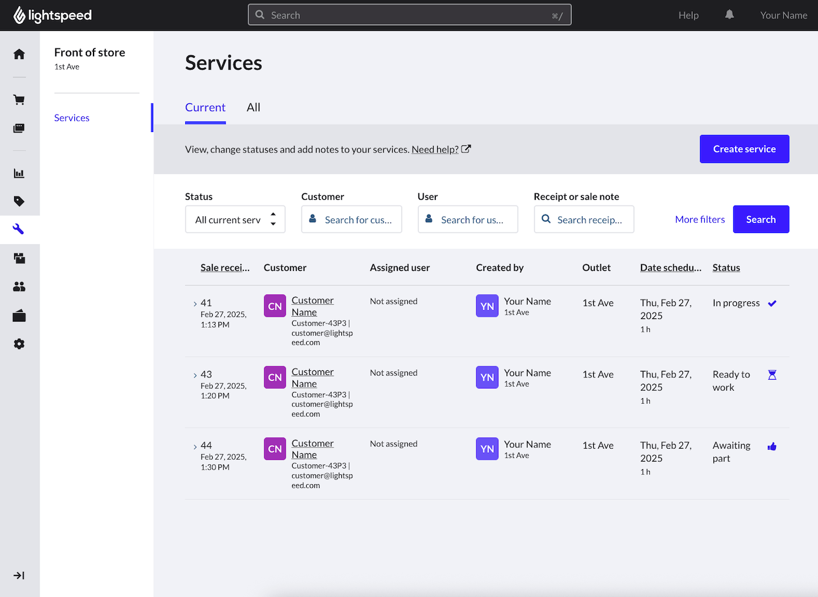Click the notification bell icon

(x=729, y=14)
